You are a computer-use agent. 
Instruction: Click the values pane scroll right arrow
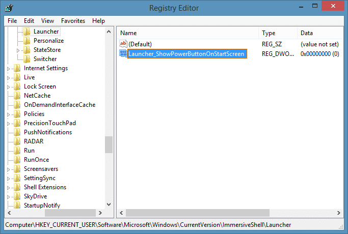(339, 213)
